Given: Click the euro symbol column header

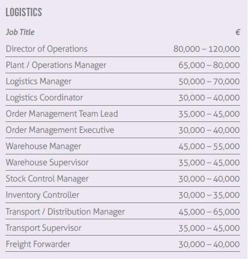Looking at the screenshot, I should 238,32.
